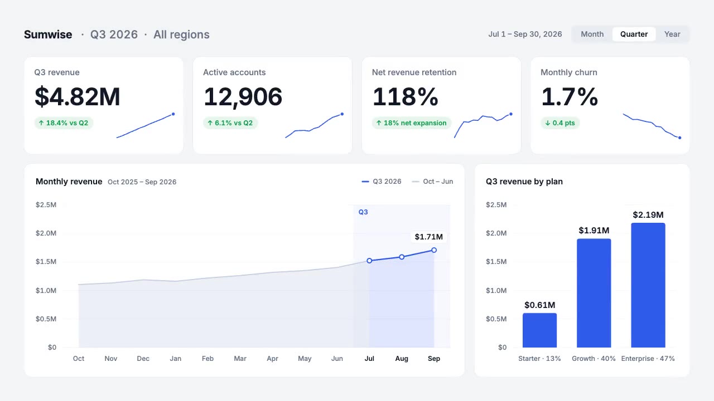
Task: Click the Growth plan bar
Action: 594,293
